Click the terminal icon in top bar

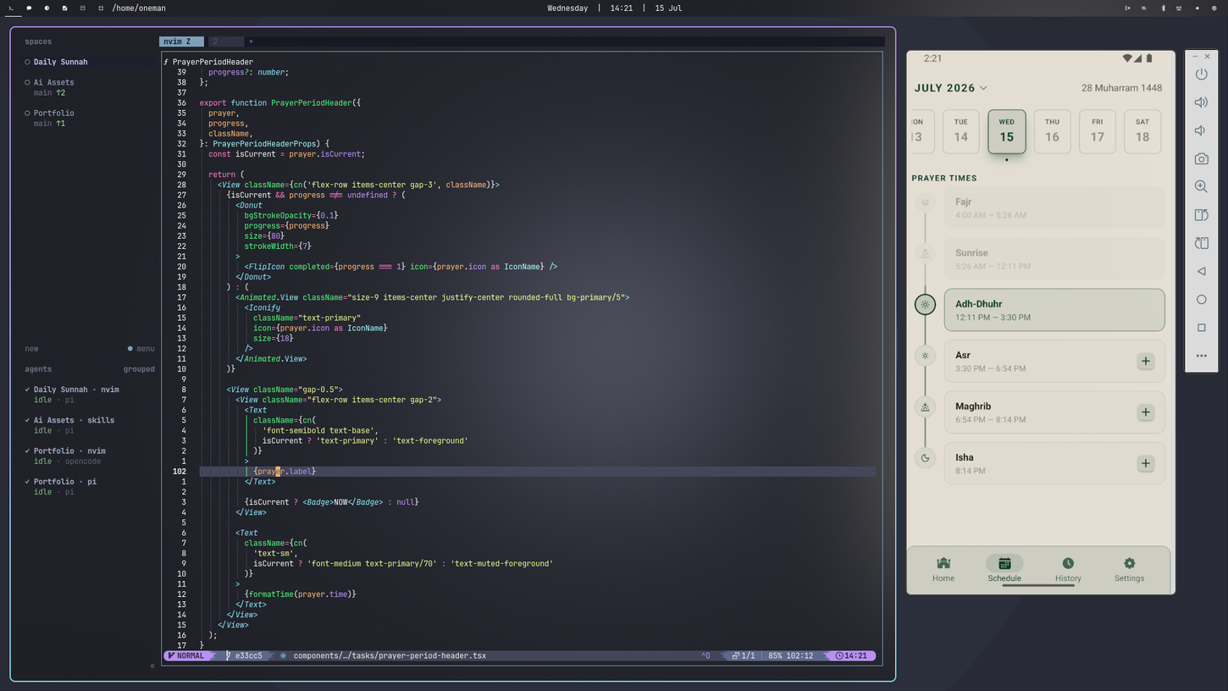pyautogui.click(x=11, y=8)
